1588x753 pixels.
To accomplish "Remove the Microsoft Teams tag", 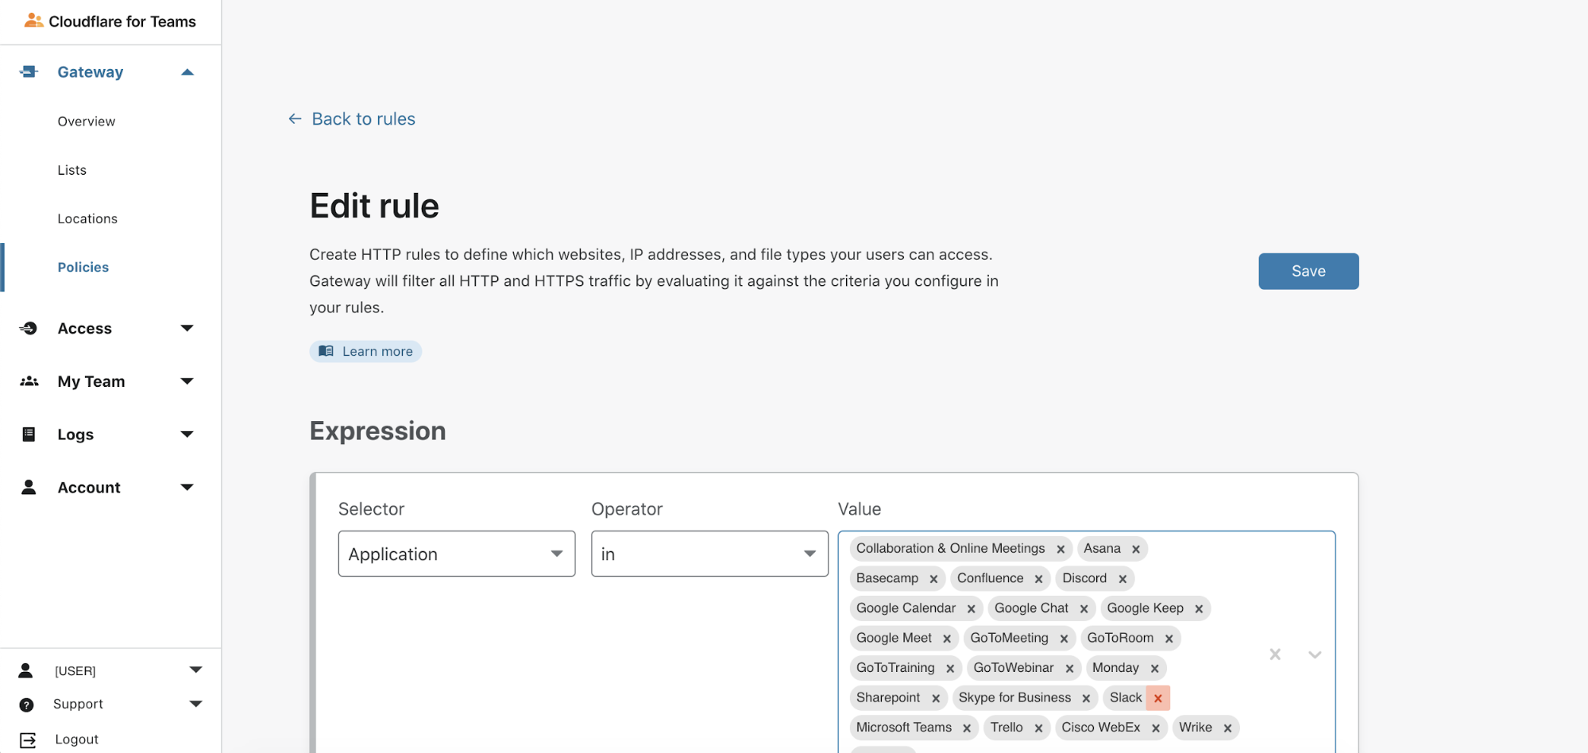I will [967, 728].
